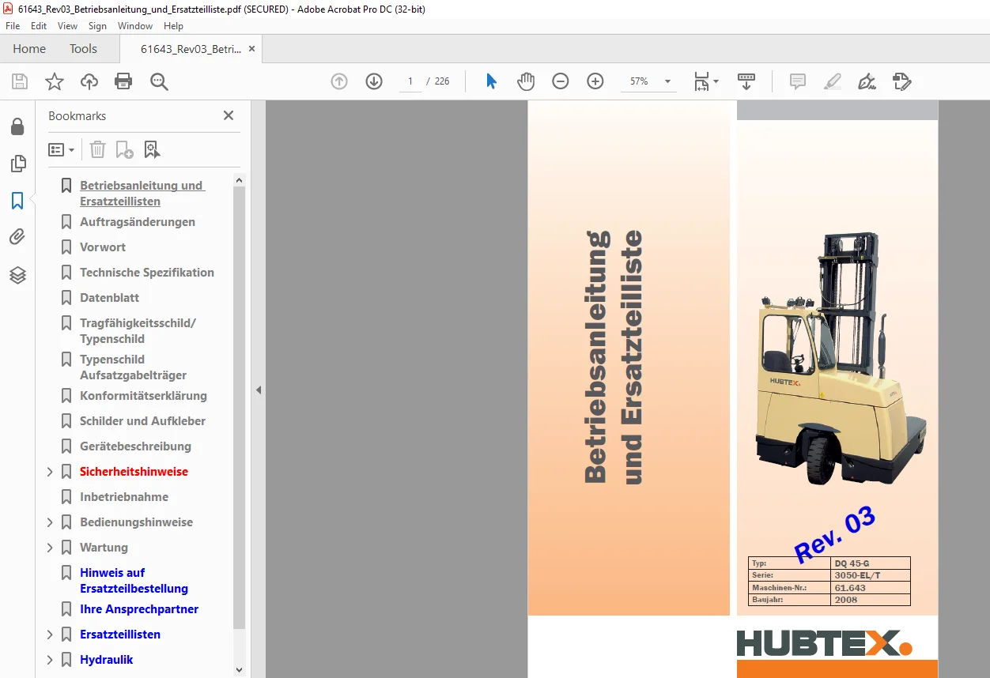
Task: Expand the Ersatzteillisten bookmark
Action: pyautogui.click(x=50, y=635)
